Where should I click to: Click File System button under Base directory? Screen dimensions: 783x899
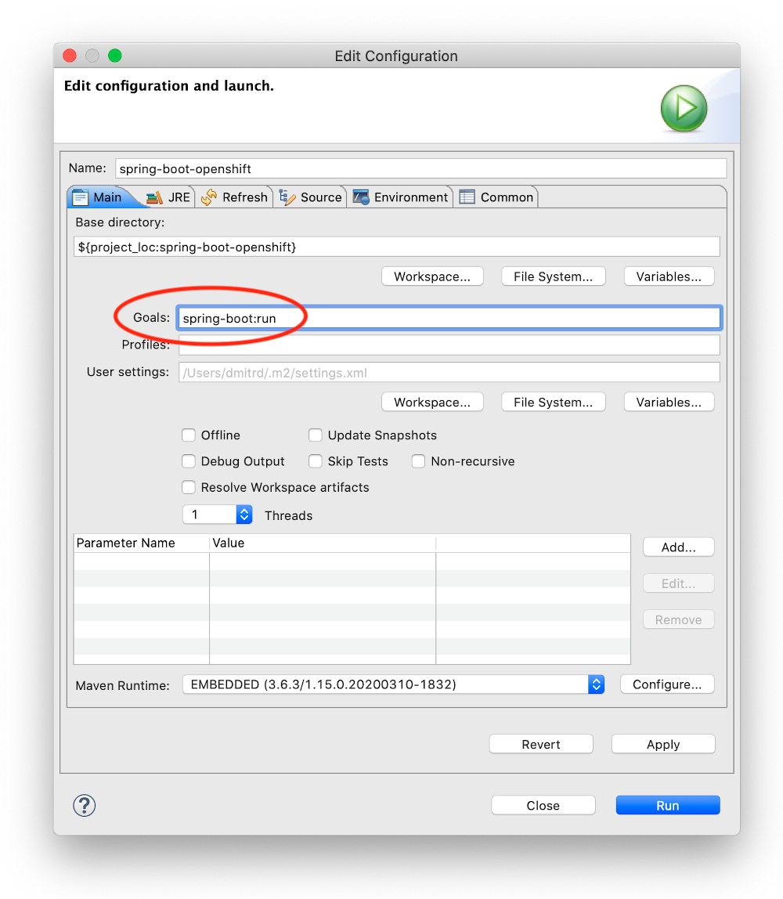click(553, 276)
